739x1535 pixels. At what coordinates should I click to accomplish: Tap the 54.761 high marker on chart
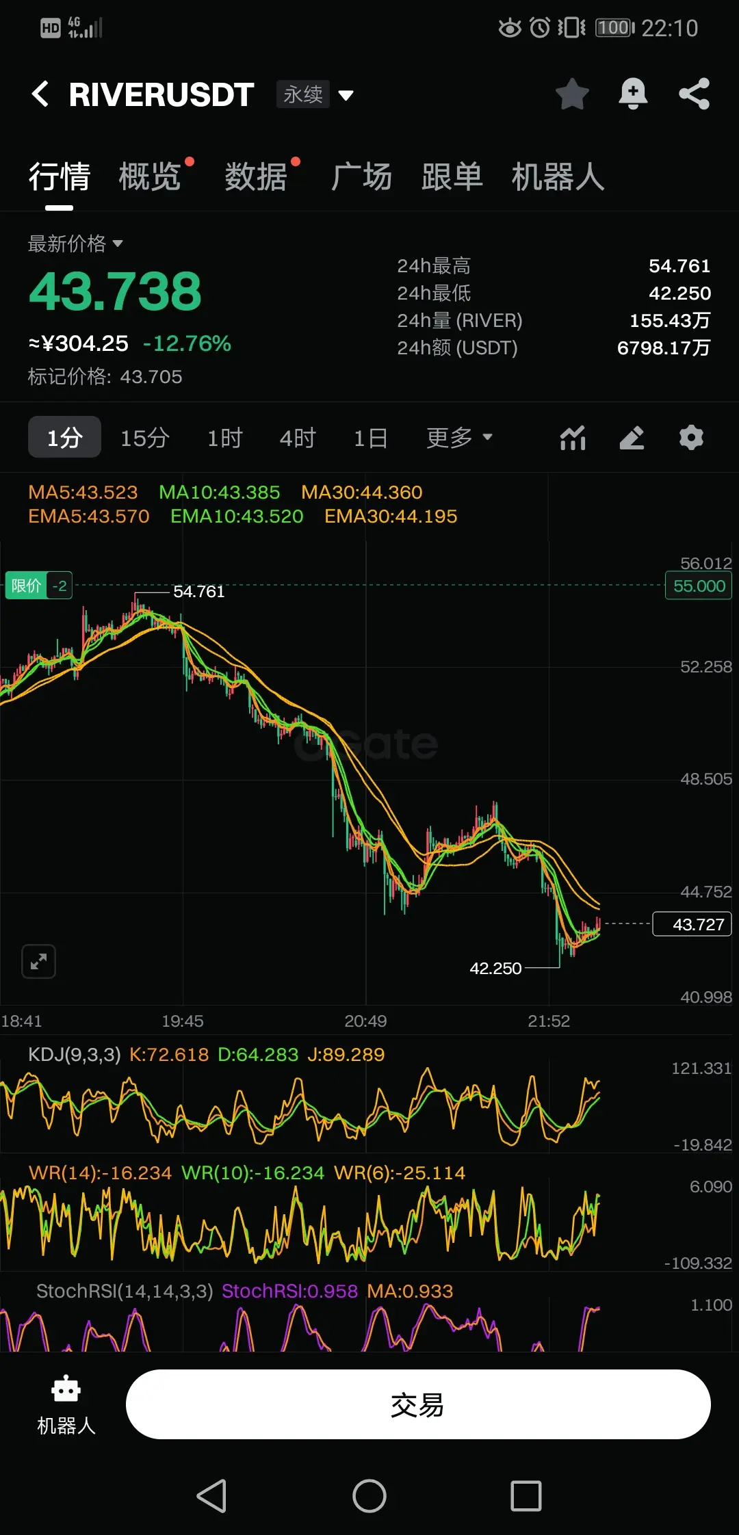(199, 592)
